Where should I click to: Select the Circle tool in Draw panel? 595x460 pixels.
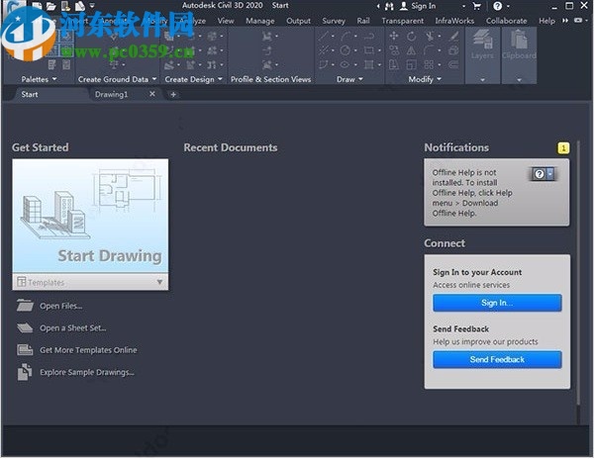(346, 50)
